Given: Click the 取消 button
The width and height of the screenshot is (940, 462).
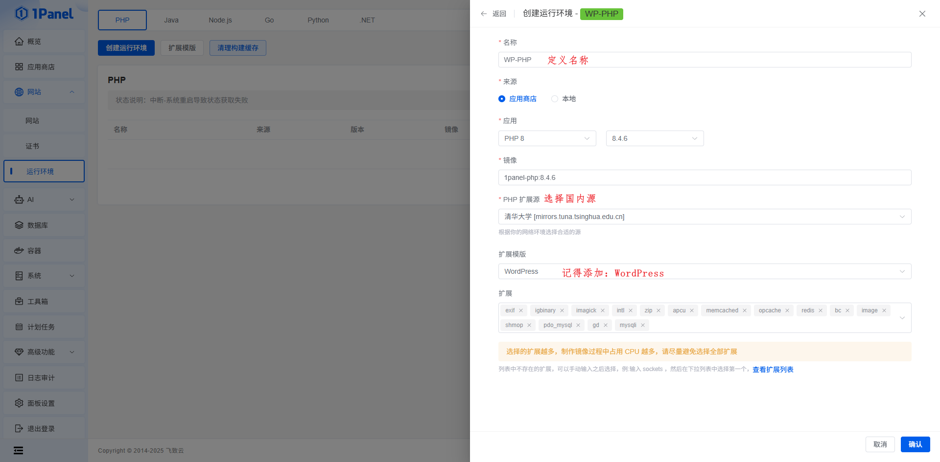Looking at the screenshot, I should pos(880,444).
